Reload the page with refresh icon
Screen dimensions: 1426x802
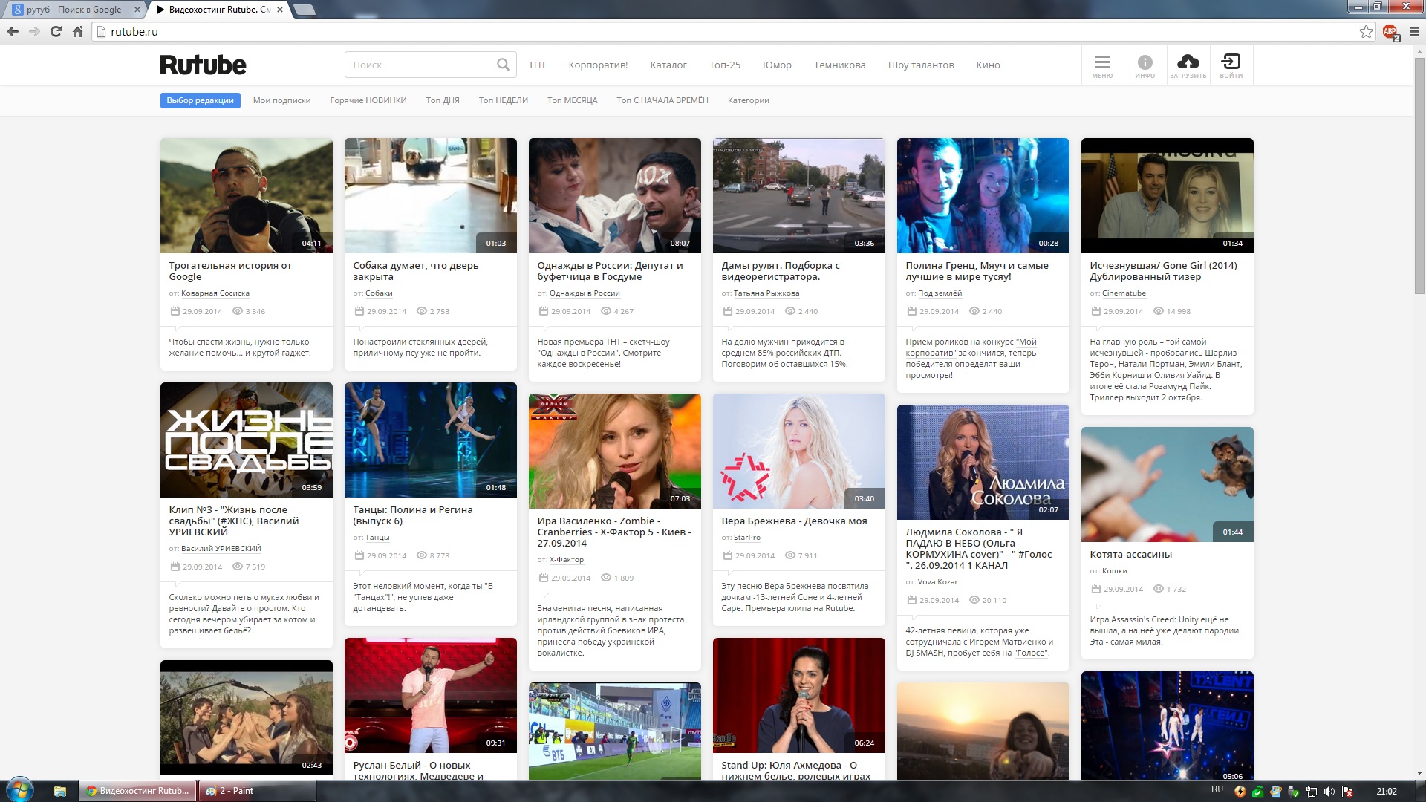tap(56, 31)
